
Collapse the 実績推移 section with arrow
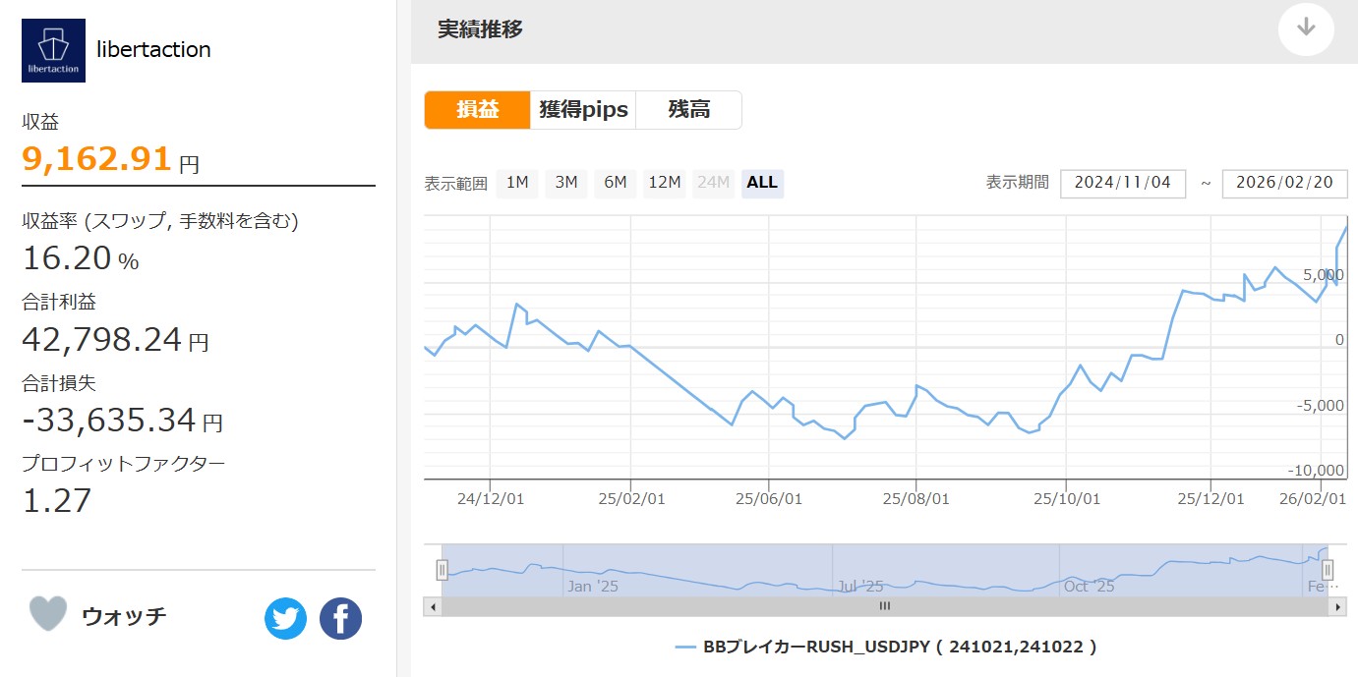click(1305, 28)
